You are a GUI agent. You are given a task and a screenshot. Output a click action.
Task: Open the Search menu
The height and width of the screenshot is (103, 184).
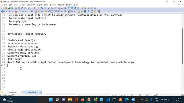tap(22, 5)
